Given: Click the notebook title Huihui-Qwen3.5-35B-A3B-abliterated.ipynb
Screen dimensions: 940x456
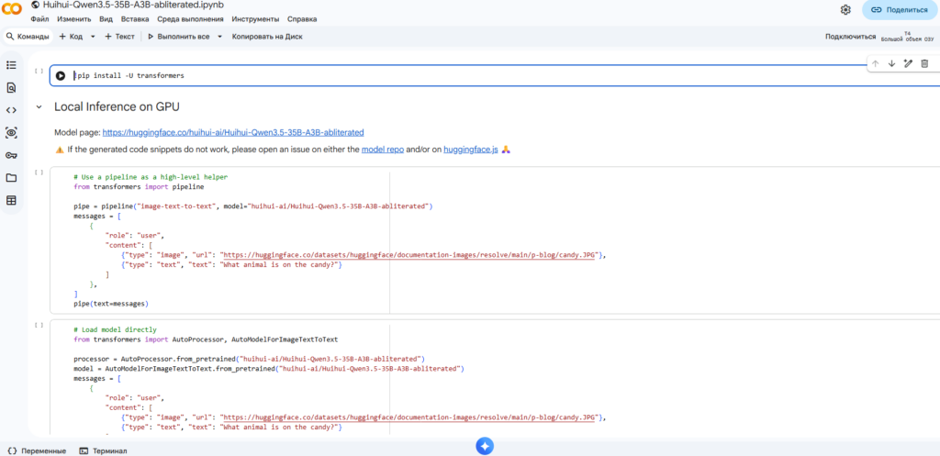Looking at the screenshot, I should (133, 5).
